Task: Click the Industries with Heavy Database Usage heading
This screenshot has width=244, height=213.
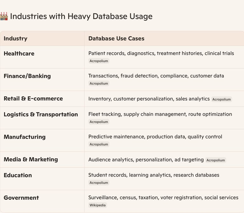Action: tap(81, 16)
